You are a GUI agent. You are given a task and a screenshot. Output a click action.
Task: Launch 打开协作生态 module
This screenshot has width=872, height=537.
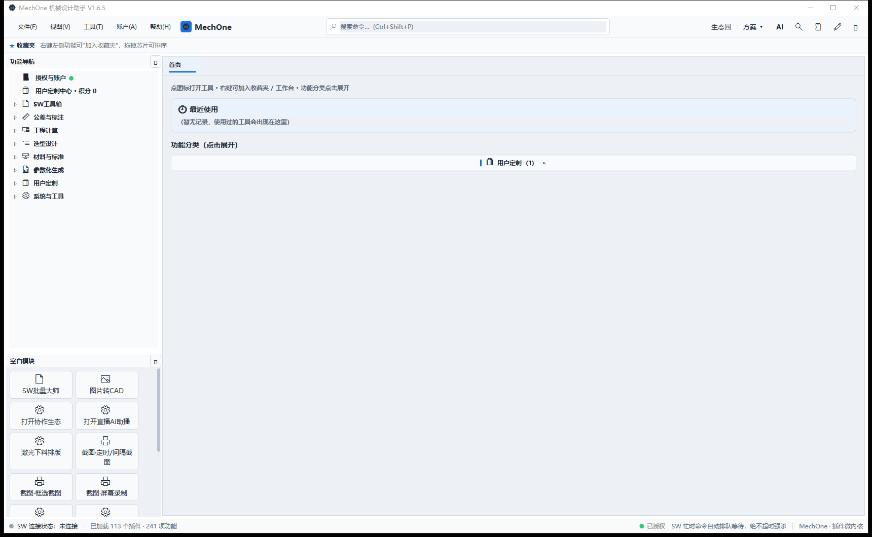coord(41,416)
